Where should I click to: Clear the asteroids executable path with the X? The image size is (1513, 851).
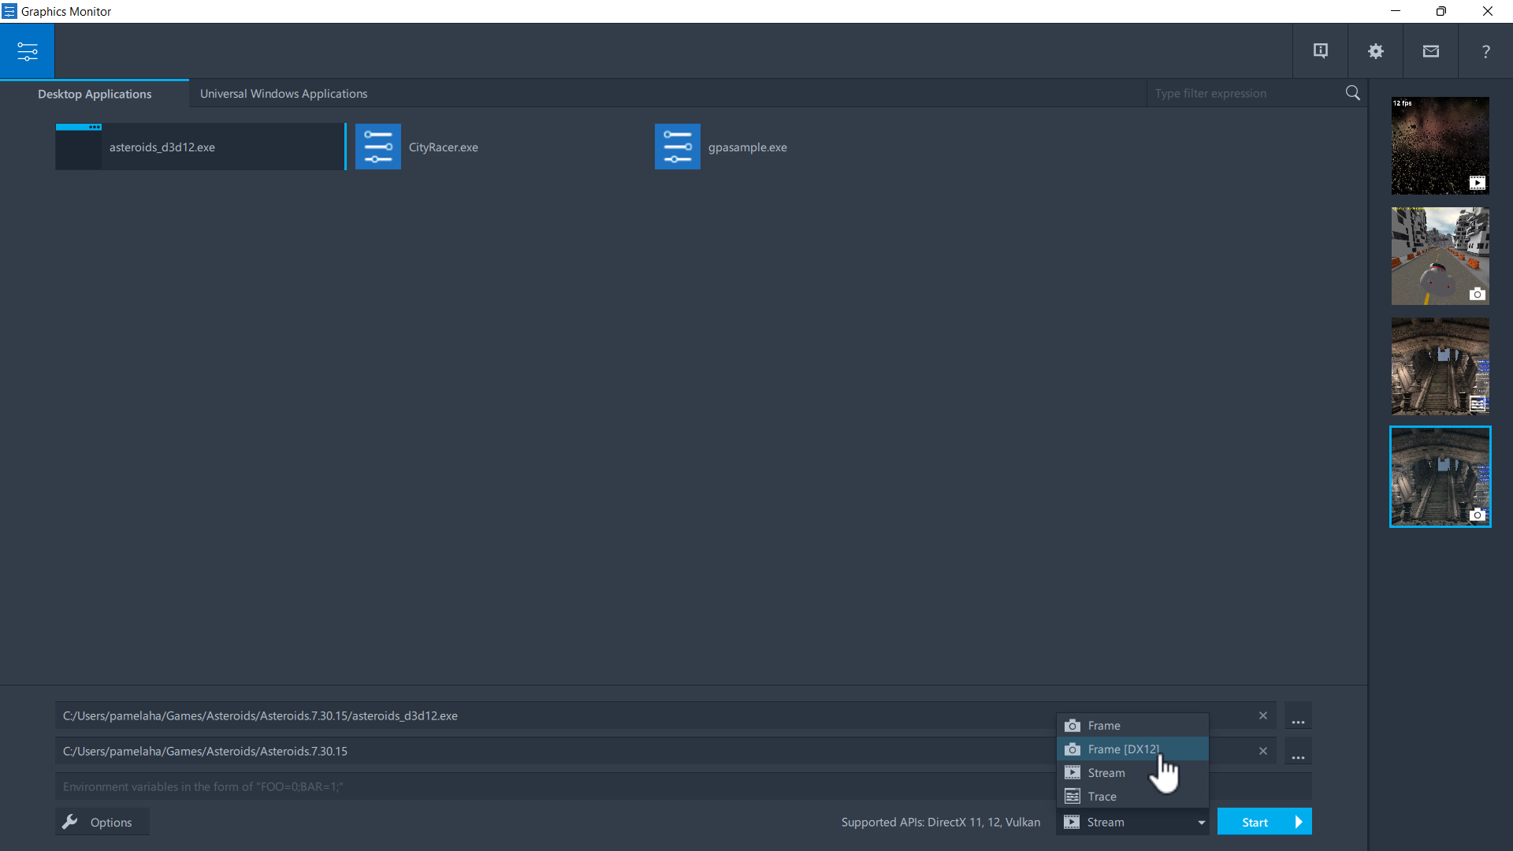pyautogui.click(x=1263, y=715)
